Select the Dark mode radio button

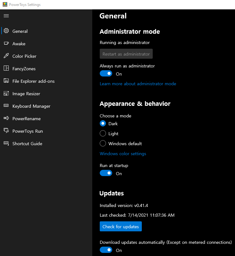pyautogui.click(x=103, y=123)
